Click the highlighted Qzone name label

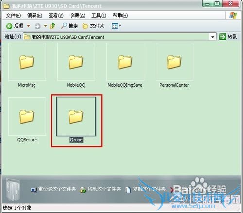[x=76, y=140]
